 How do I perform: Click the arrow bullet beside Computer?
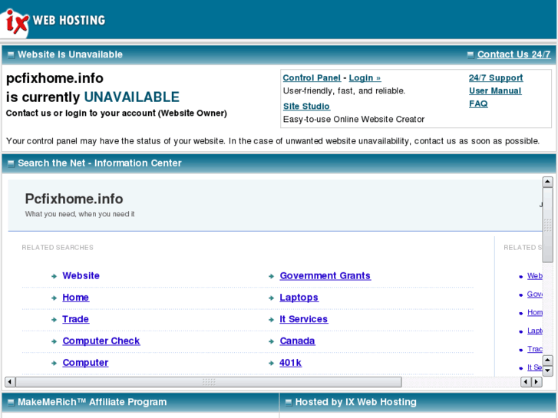click(x=54, y=363)
